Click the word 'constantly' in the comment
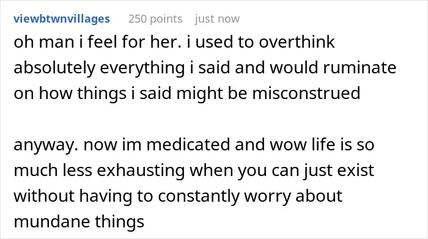 click(x=198, y=196)
